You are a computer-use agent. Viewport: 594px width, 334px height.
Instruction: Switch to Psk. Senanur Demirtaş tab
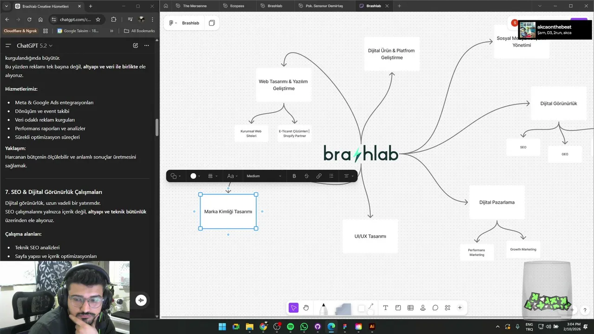[x=325, y=6]
